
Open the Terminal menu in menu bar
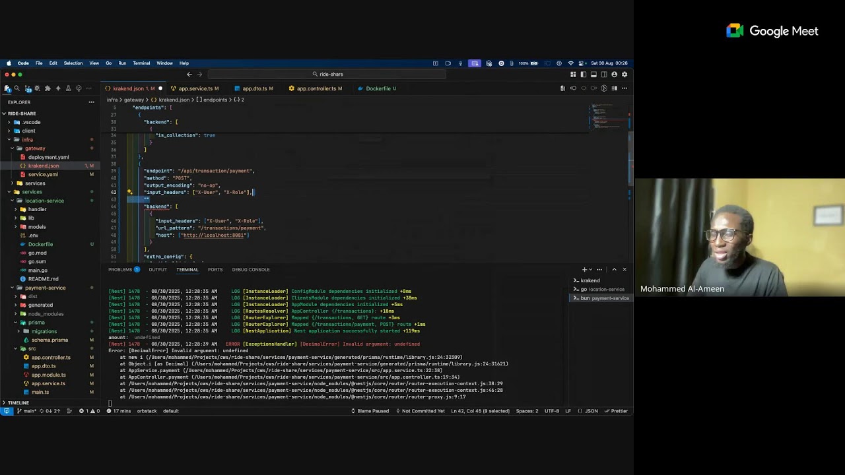141,63
